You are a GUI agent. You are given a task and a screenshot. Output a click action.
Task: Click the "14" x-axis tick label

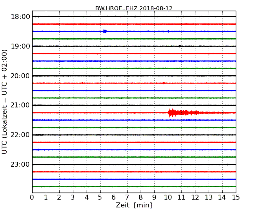(222, 198)
